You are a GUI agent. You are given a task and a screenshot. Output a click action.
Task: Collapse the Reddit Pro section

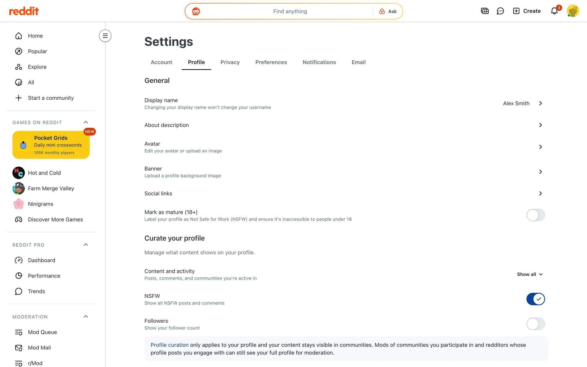tap(86, 245)
